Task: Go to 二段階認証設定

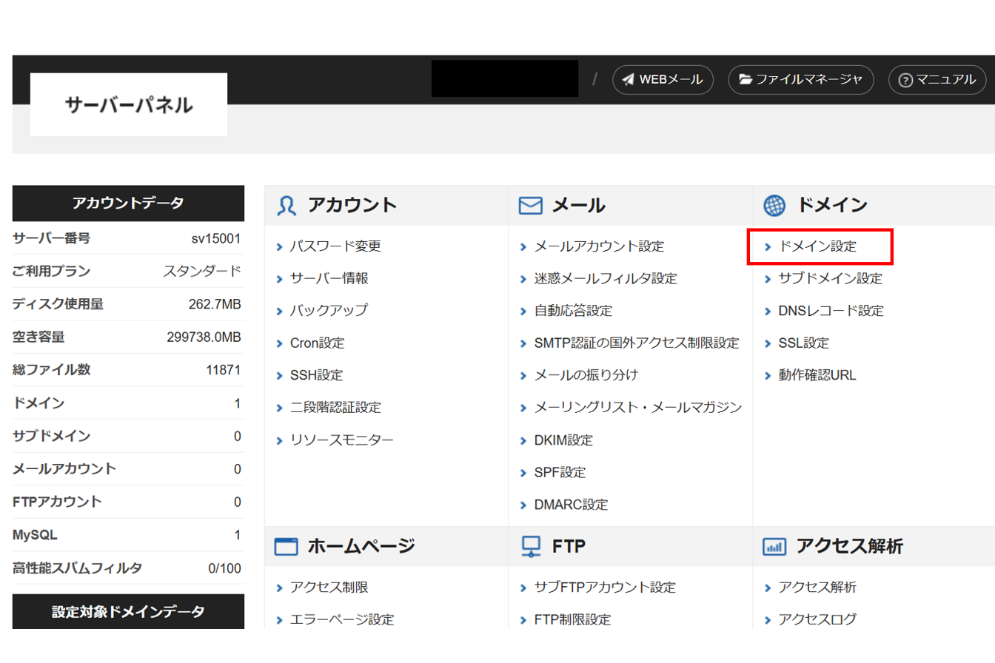Action: 335,408
